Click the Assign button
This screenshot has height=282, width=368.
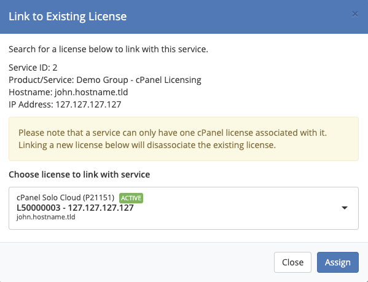[x=338, y=262]
